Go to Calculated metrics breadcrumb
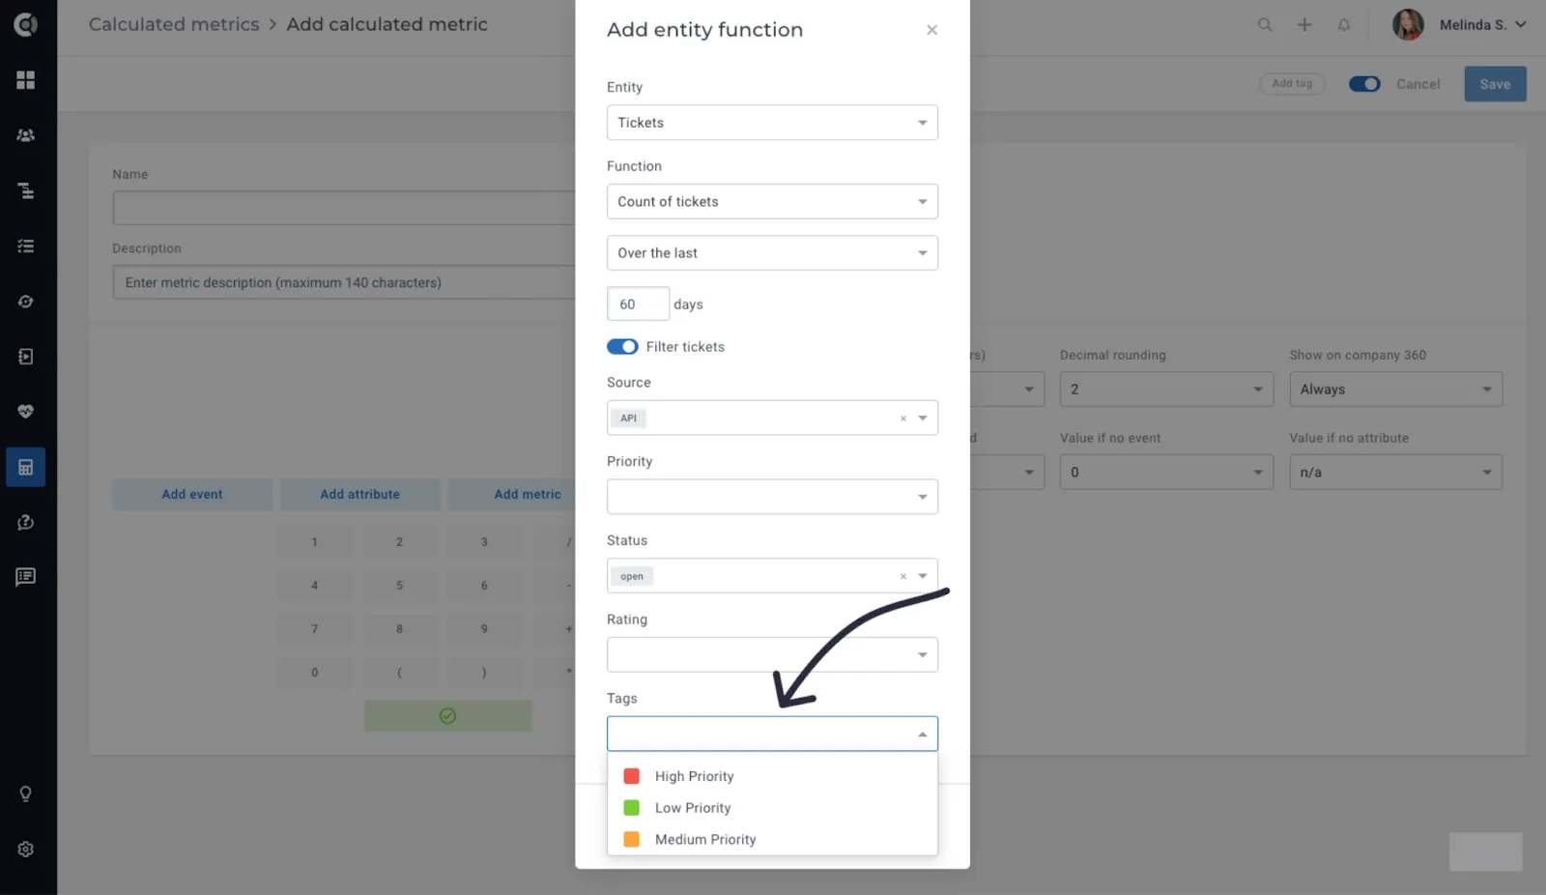This screenshot has height=895, width=1546. pos(174,24)
